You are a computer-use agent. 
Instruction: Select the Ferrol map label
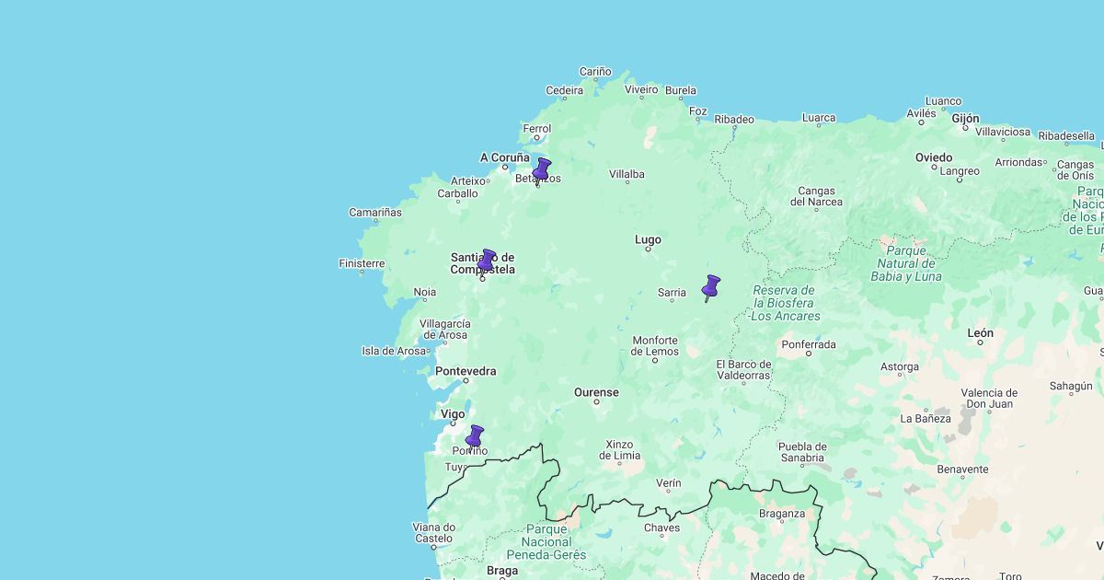(x=536, y=129)
